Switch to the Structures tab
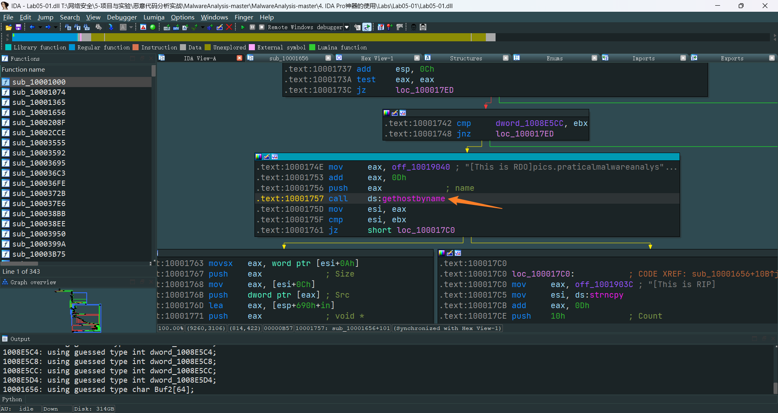The width and height of the screenshot is (778, 413). [466, 58]
